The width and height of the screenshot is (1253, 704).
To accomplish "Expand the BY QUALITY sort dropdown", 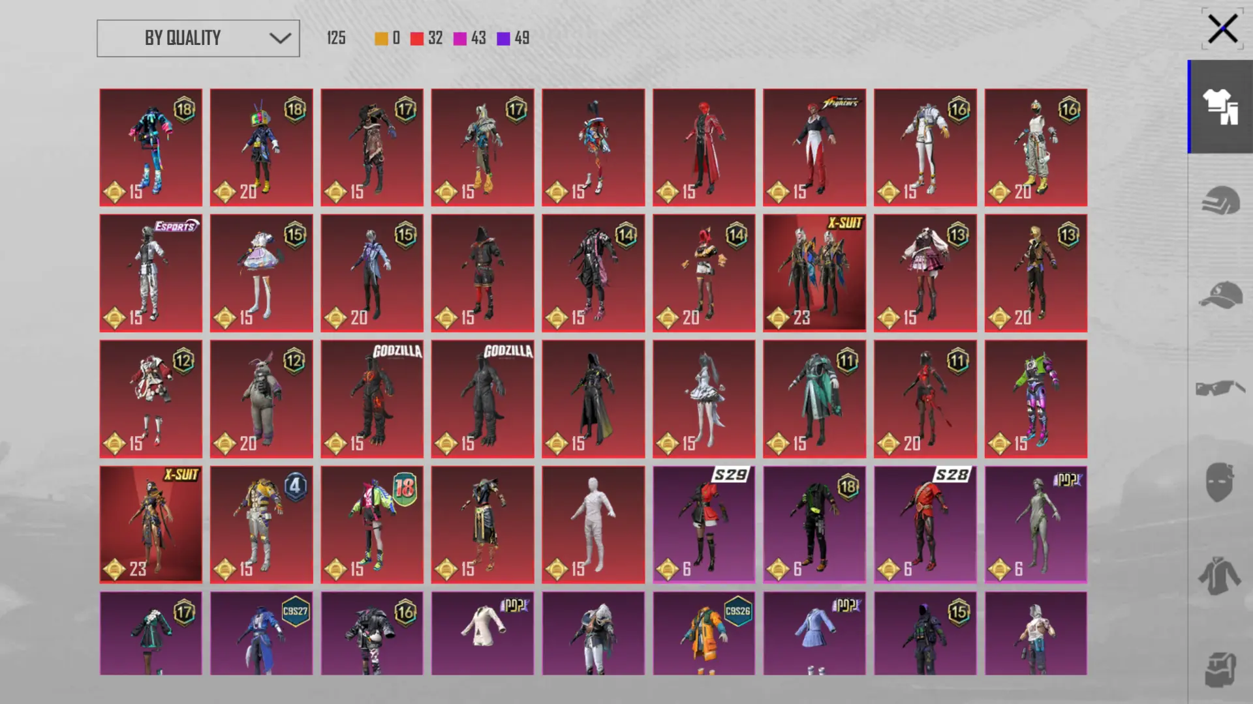I will pyautogui.click(x=198, y=38).
